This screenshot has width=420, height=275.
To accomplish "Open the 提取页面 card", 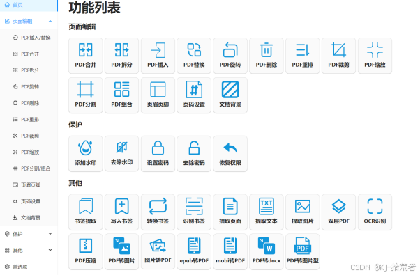I will click(x=230, y=212).
